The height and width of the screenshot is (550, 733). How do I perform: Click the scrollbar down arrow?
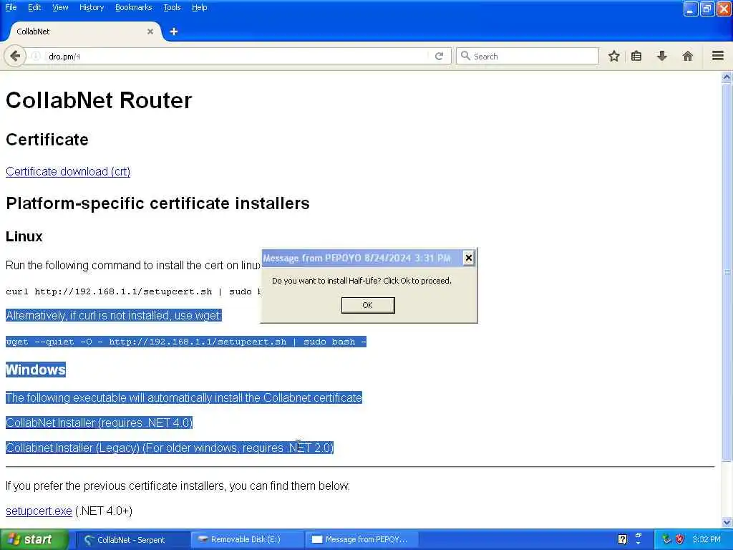727,522
